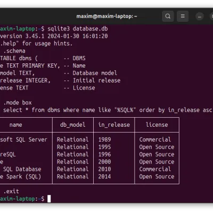213x213 pixels.
Task: Click the db_model column header
Action: click(x=73, y=125)
